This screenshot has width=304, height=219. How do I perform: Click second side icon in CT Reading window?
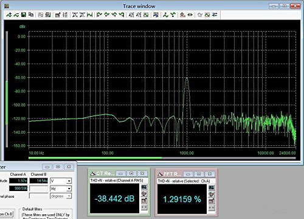(x=144, y=193)
